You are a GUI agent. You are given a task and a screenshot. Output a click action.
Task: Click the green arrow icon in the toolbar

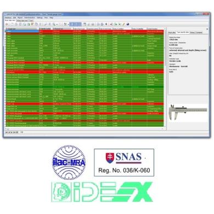[x=116, y=24]
